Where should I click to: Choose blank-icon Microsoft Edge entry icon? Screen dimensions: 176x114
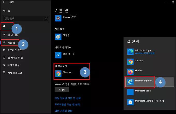[130, 92]
